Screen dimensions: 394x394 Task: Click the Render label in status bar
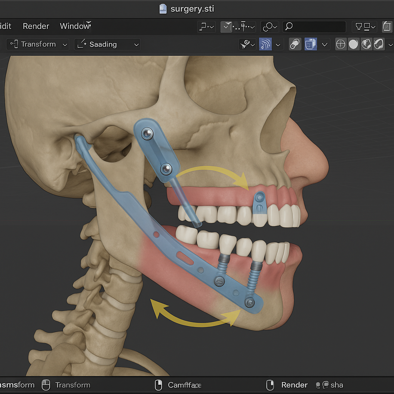pyautogui.click(x=294, y=385)
